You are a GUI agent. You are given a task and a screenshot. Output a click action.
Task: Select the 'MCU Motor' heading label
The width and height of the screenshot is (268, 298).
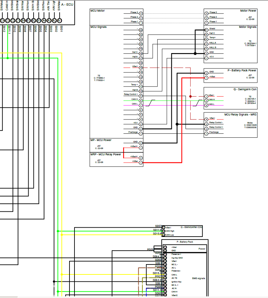(98, 11)
